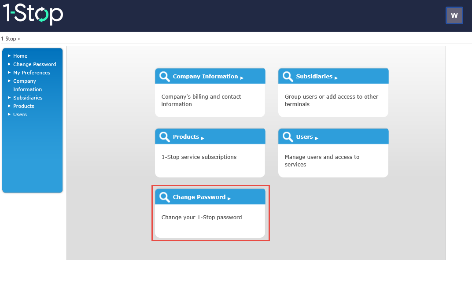Click triangle bullet beside sidebar Users

point(9,114)
